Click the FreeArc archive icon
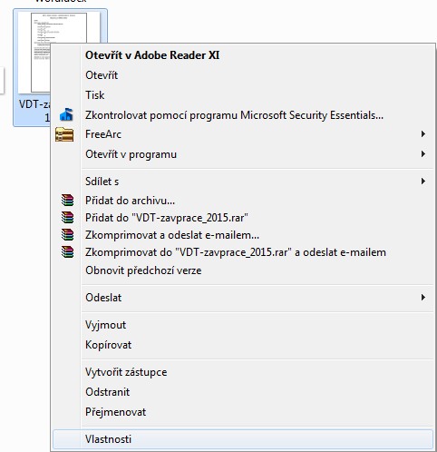The height and width of the screenshot is (452, 437). (64, 134)
